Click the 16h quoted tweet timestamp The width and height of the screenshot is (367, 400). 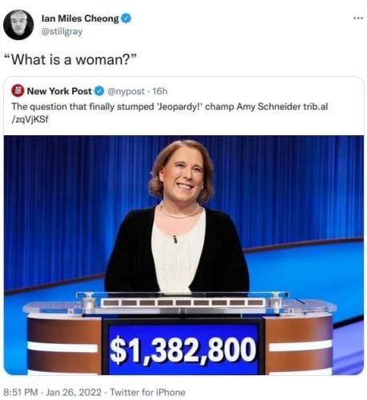click(x=159, y=91)
